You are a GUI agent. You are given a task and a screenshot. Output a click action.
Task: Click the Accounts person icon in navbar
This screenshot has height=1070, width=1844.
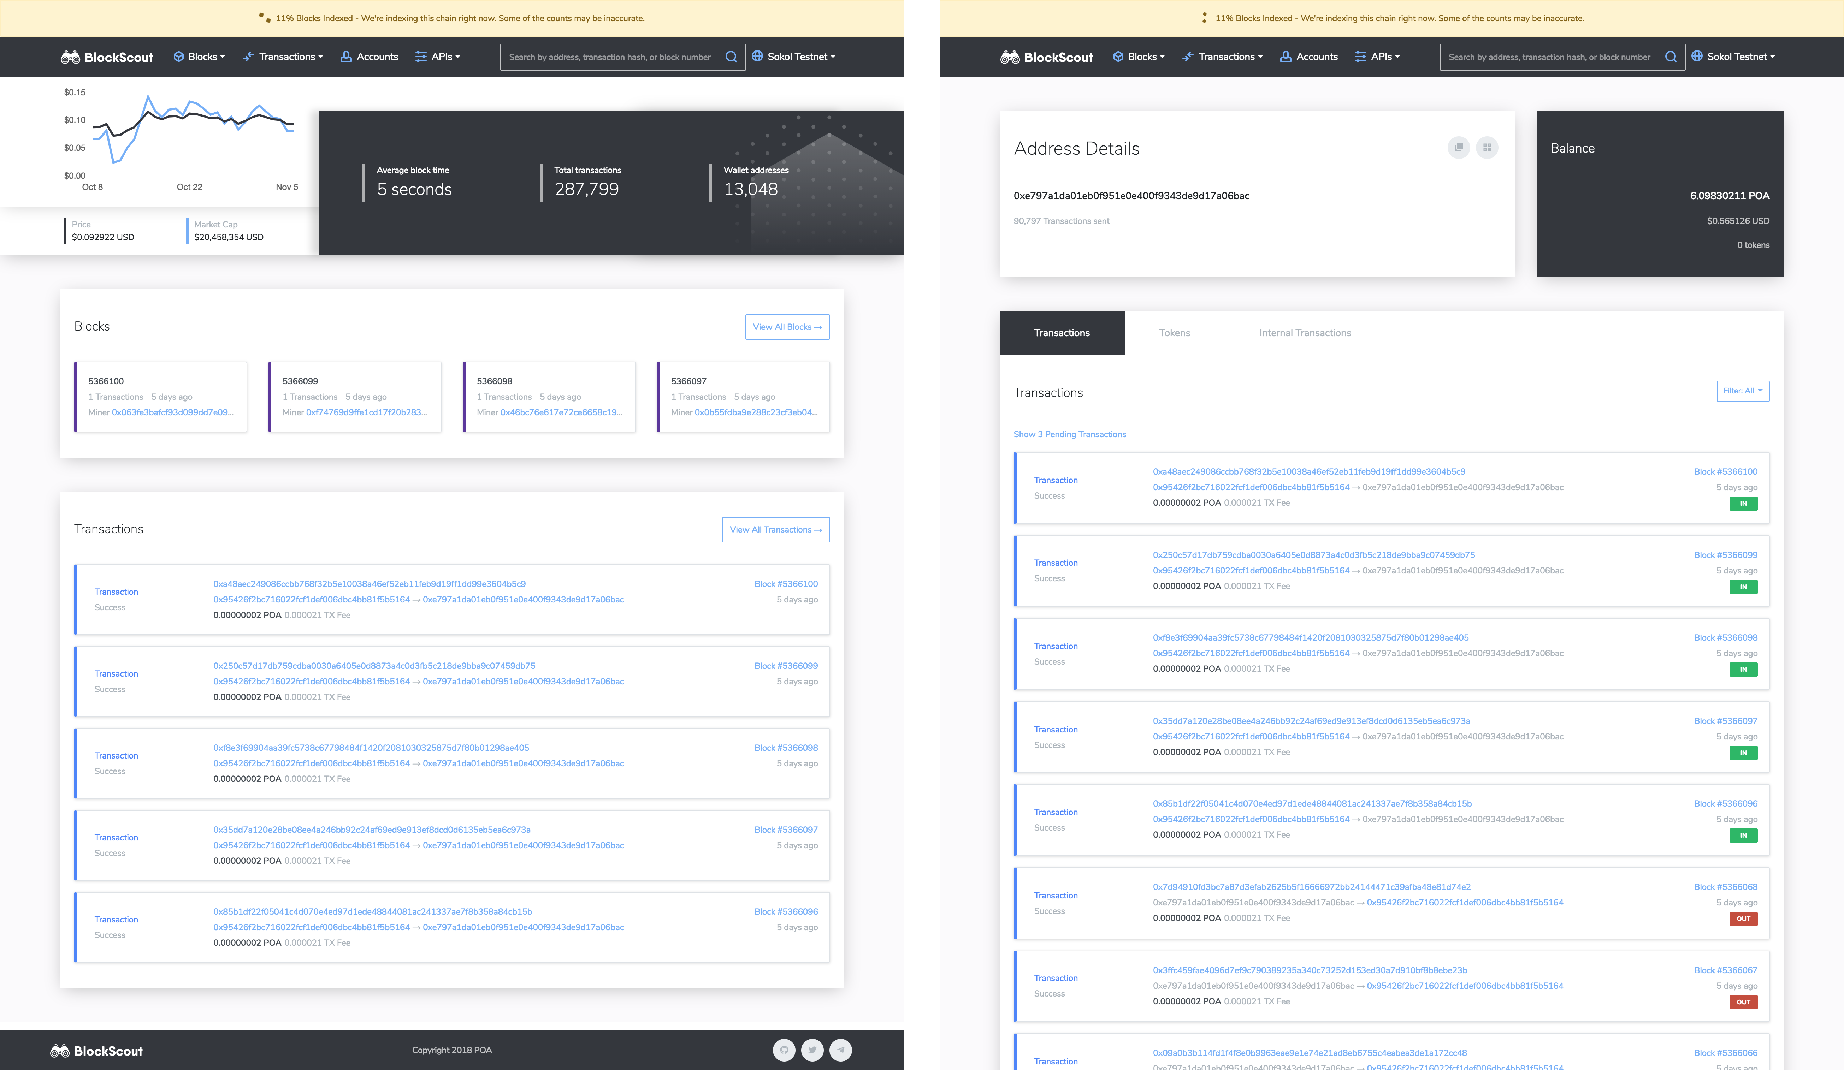345,56
